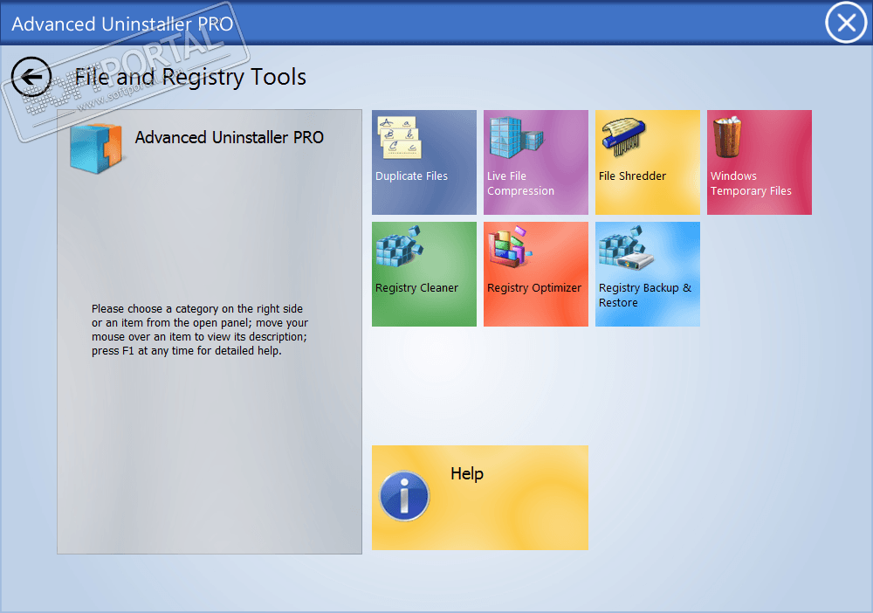Screen dimensions: 873x613
Task: Go back using the arrow button
Action: (x=31, y=77)
